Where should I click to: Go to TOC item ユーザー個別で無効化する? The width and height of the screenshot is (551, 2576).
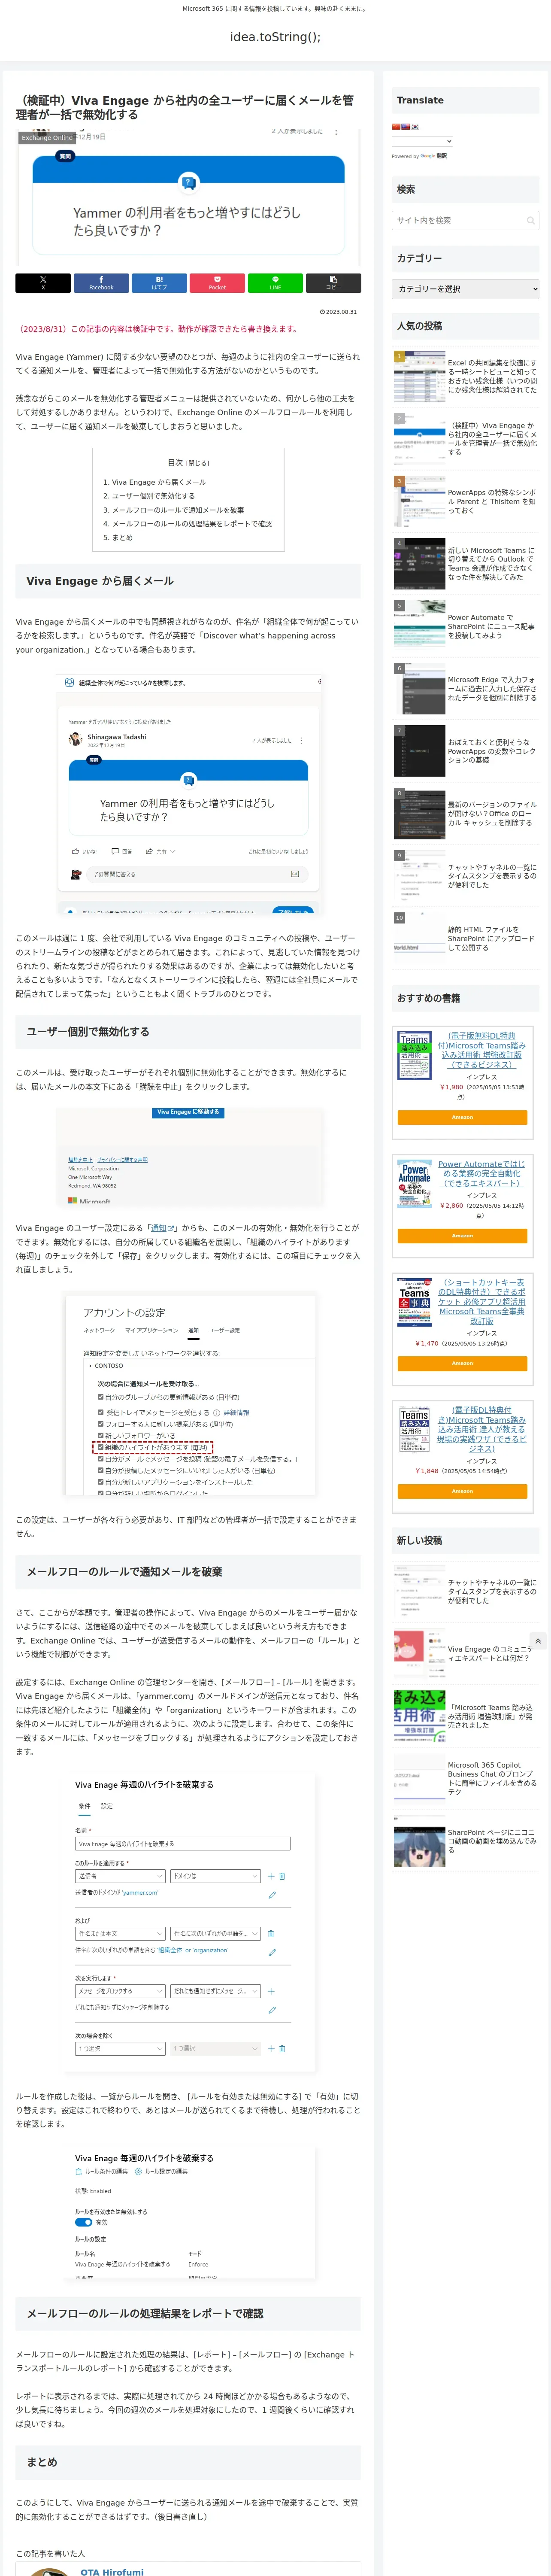point(153,496)
